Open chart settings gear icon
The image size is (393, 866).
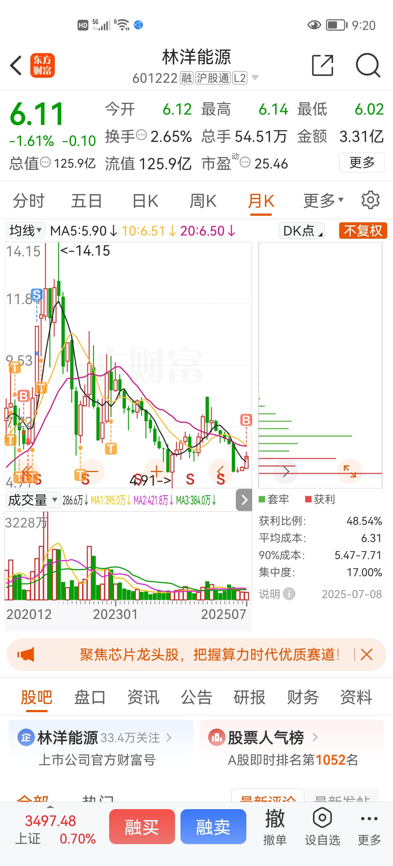pyautogui.click(x=370, y=200)
